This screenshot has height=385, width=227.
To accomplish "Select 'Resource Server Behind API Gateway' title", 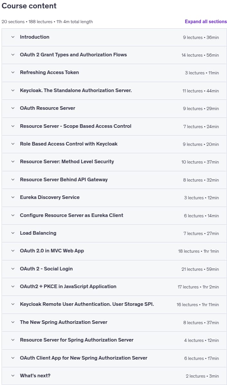I will pyautogui.click(x=64, y=180).
